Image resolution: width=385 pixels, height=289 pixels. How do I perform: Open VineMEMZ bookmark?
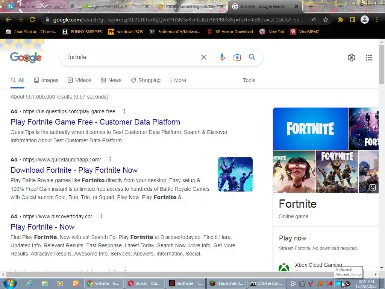305,32
